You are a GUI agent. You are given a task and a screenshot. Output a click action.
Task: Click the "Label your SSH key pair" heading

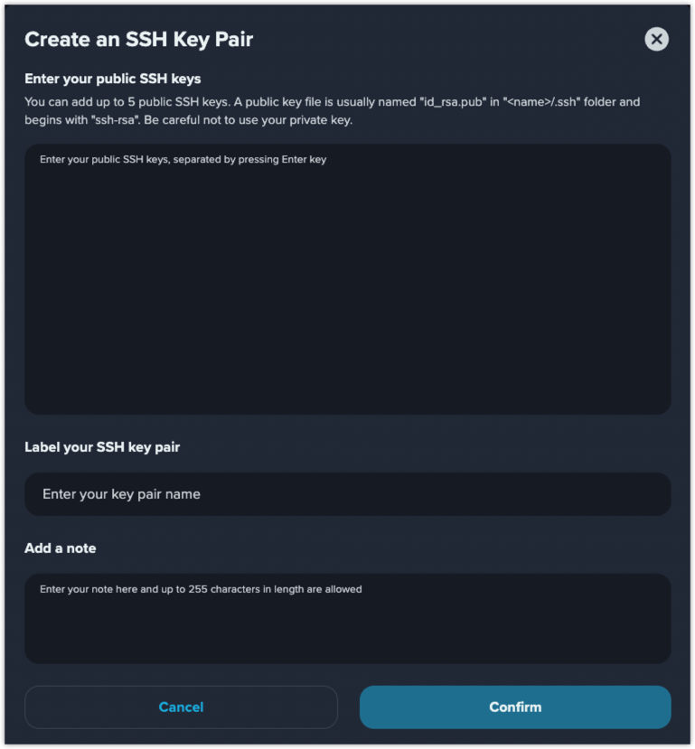coord(102,447)
